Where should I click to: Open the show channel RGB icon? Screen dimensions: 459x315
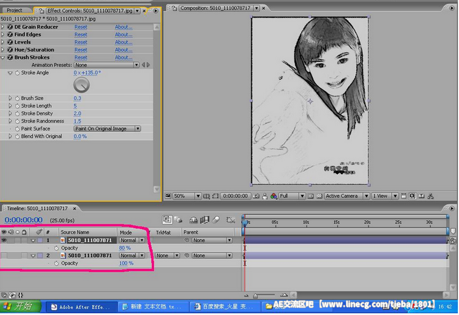(274, 196)
